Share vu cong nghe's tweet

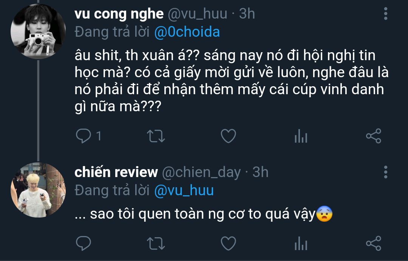click(x=374, y=136)
